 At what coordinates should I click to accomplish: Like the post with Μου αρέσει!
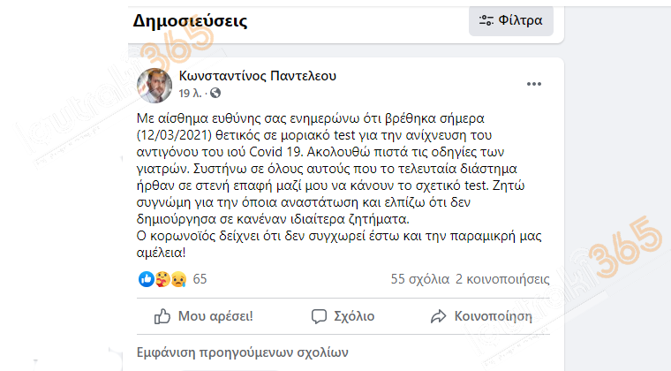pyautogui.click(x=204, y=316)
